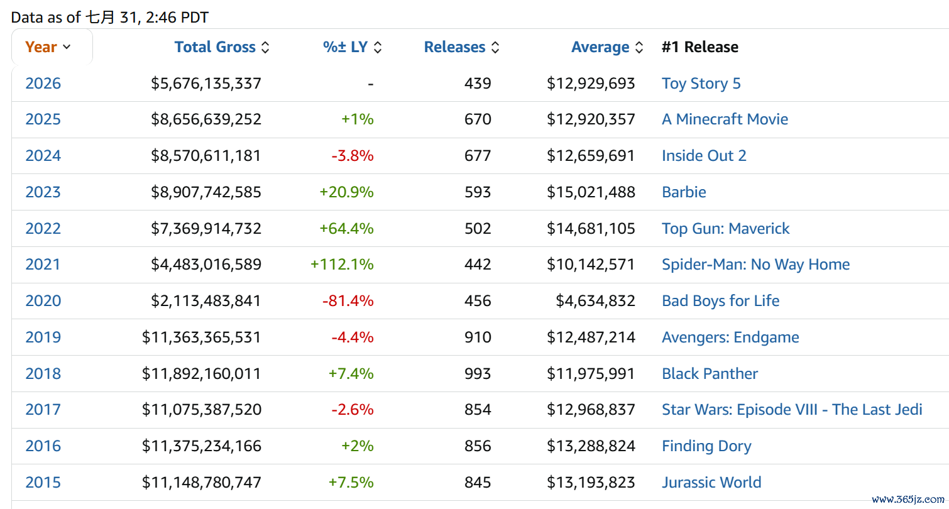This screenshot has width=949, height=509.
Task: Open the 2026 year link
Action: tap(43, 84)
